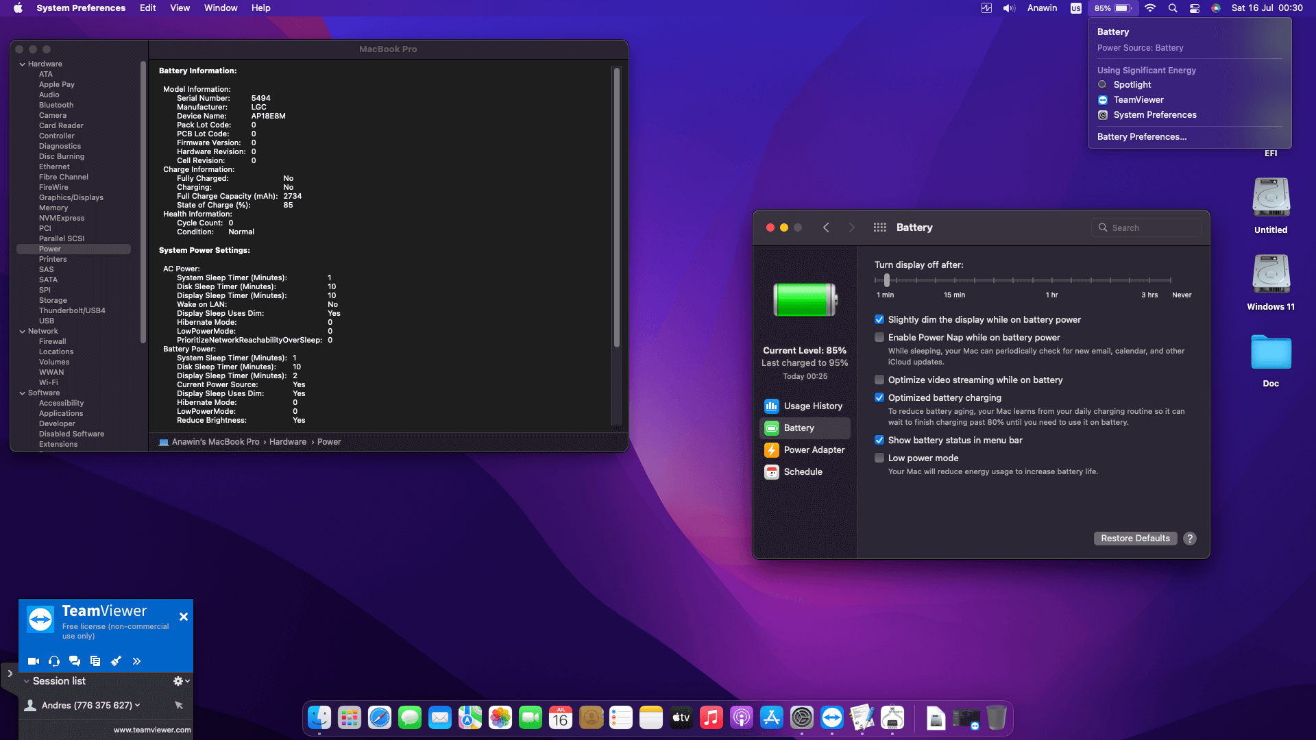The height and width of the screenshot is (740, 1316).
Task: Select System Preferences in battery dropdown
Action: (1189, 115)
